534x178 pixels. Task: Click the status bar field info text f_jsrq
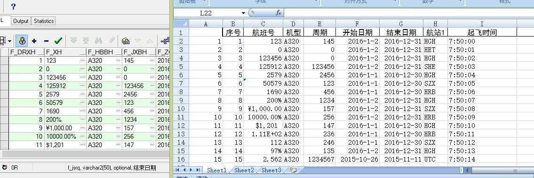112,168
